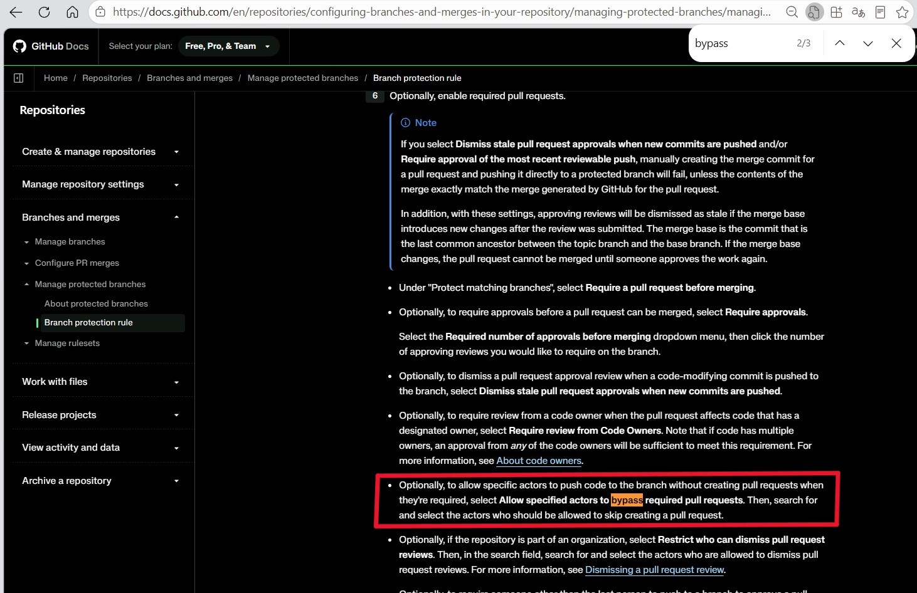Click the translate page icon
Image resolution: width=917 pixels, height=593 pixels.
point(859,12)
